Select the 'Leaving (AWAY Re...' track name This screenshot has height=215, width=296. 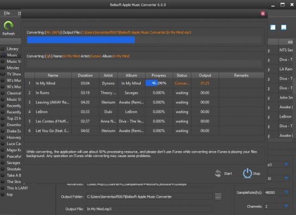[53, 102]
